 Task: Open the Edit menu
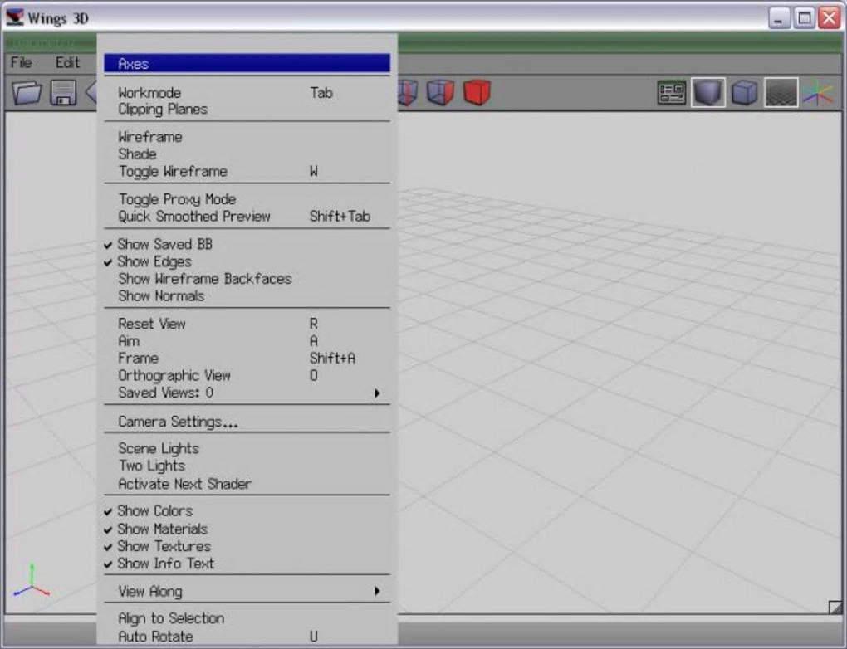click(x=67, y=62)
